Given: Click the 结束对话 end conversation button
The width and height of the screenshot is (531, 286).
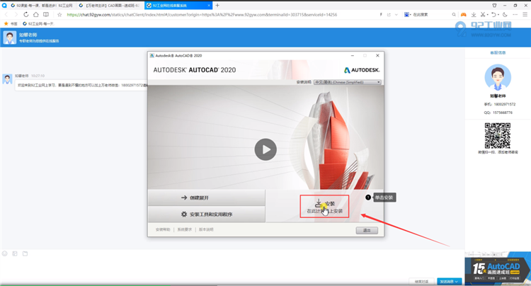Looking at the screenshot, I should click(422, 282).
